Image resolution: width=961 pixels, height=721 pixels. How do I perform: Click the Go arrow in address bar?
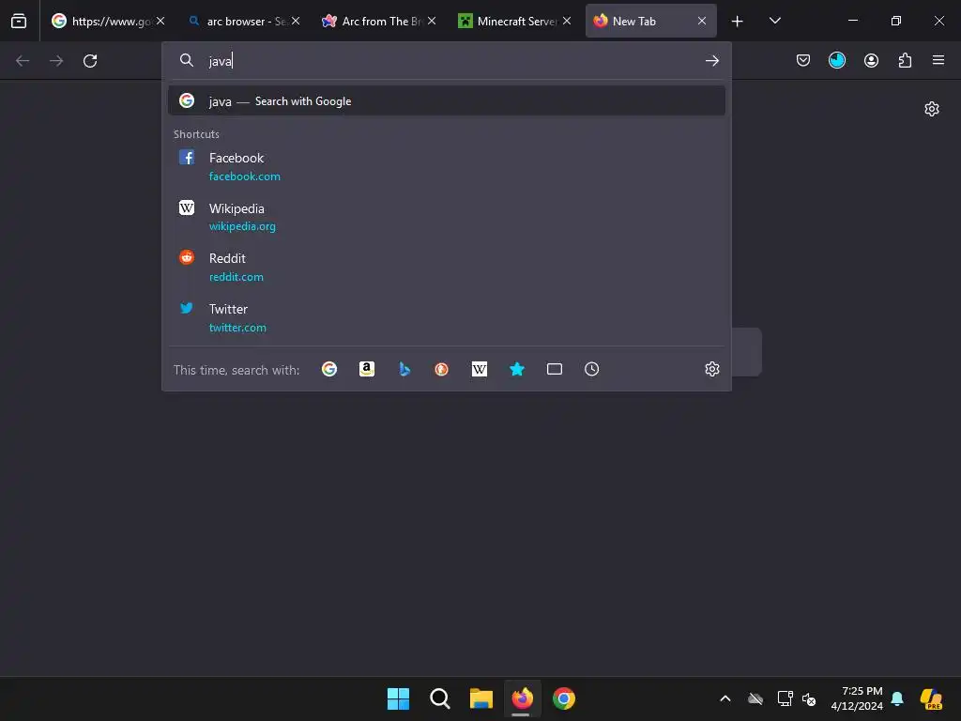point(711,61)
